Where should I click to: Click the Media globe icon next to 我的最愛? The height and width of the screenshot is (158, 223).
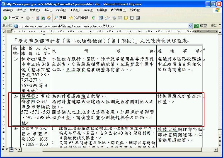click(x=93, y=18)
